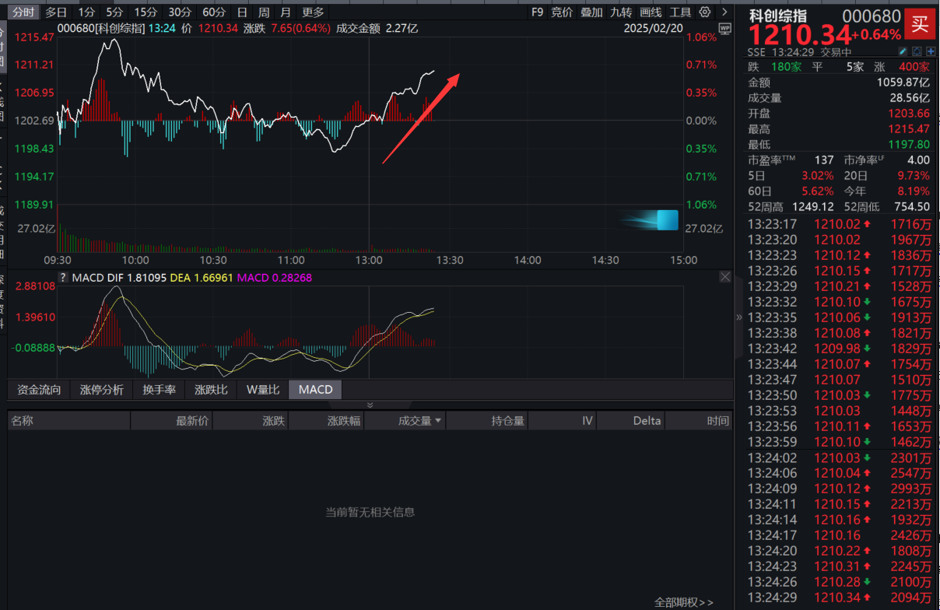This screenshot has height=610, width=940.
Task: Switch to 资金流向 indicator tab
Action: click(39, 390)
